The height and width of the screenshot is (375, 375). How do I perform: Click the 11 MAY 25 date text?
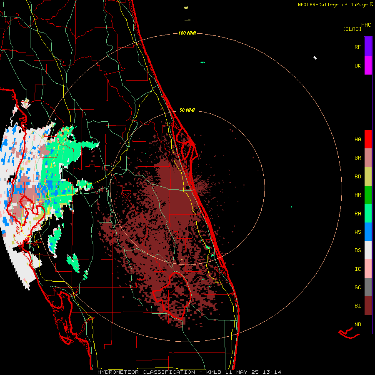[242, 372]
